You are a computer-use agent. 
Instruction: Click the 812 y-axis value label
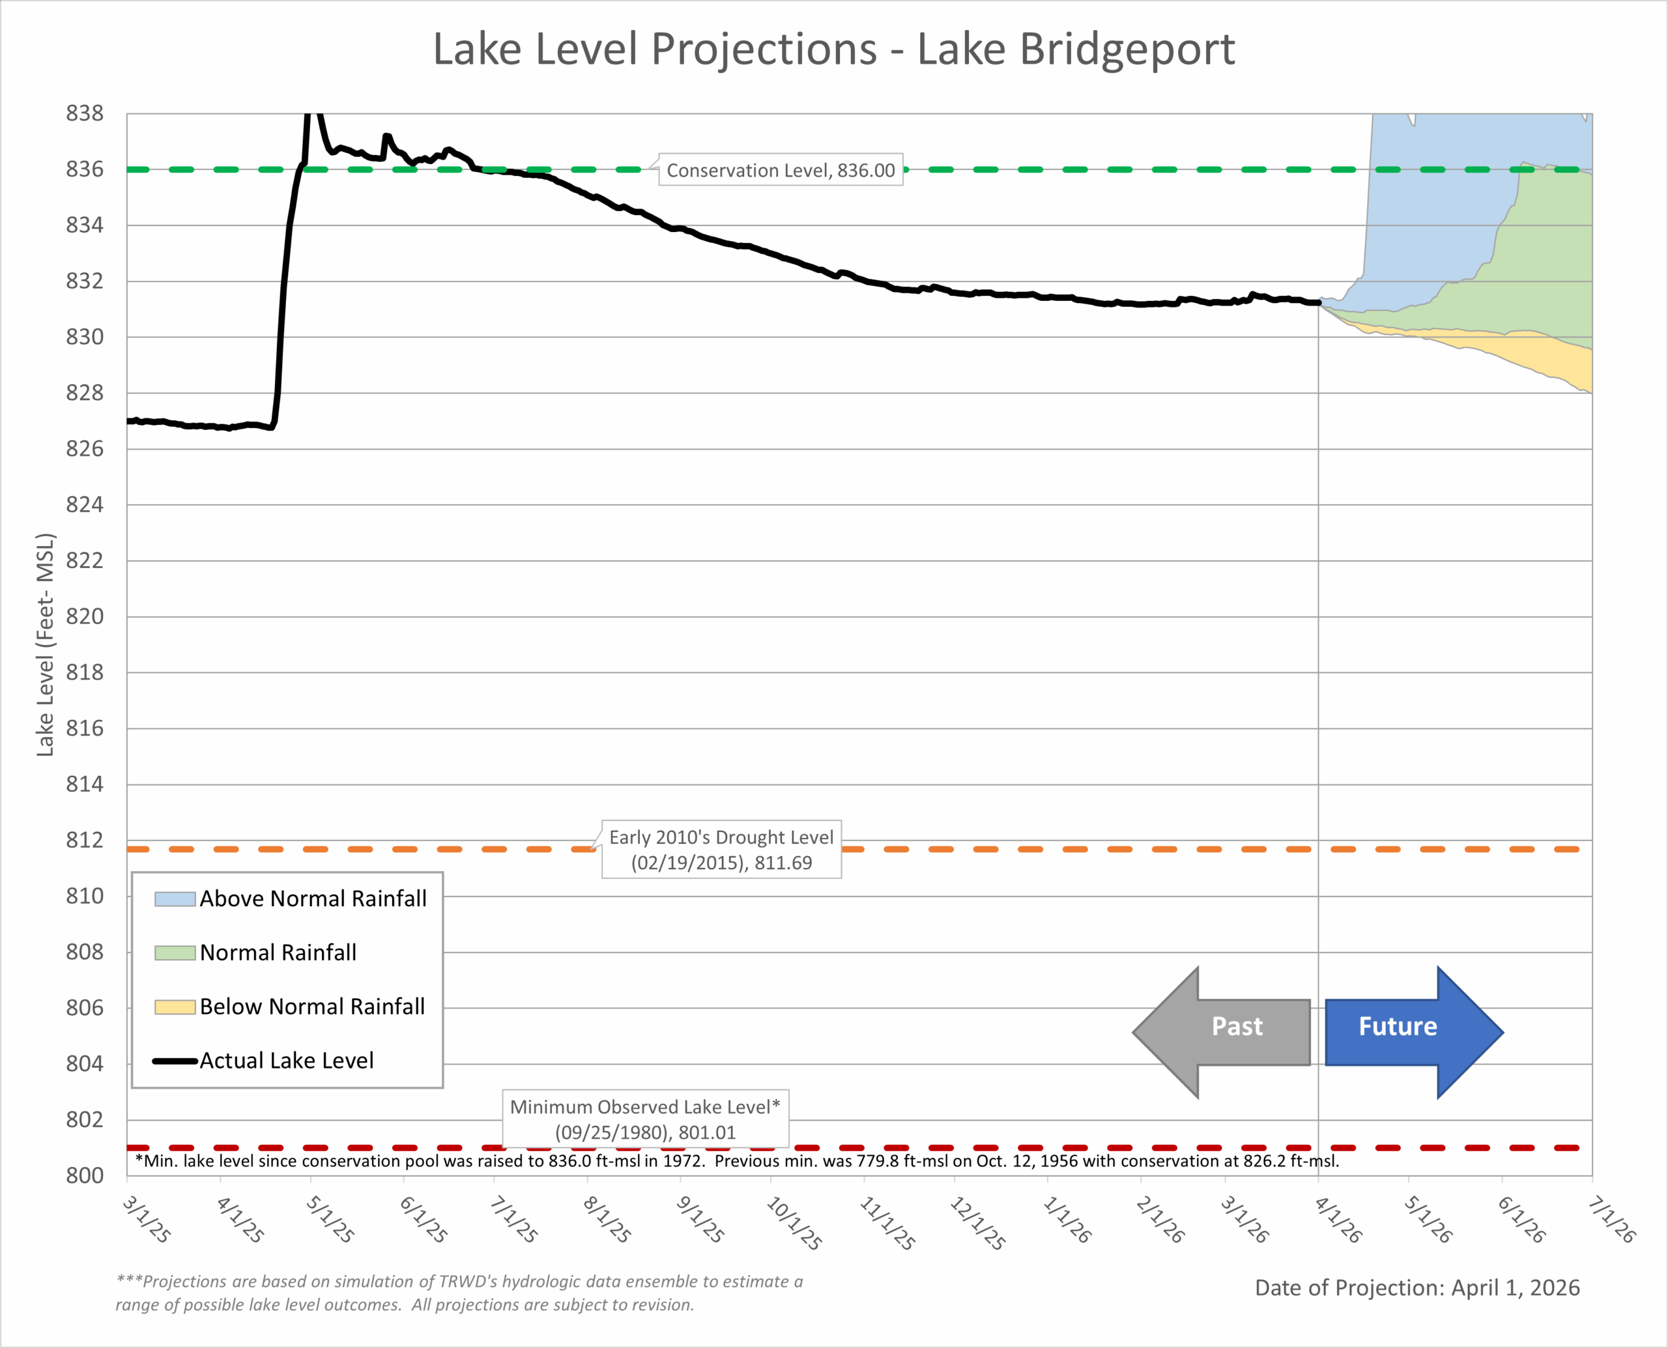(x=84, y=840)
